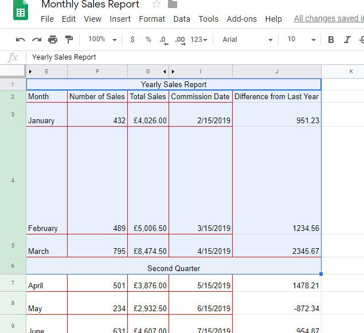Open the font size 10 dropdown
364x333 pixels.
coord(301,40)
